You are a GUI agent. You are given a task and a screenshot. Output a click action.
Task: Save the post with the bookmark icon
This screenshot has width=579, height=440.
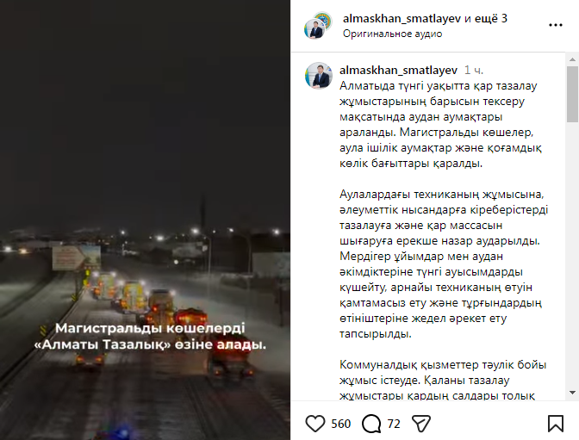556,424
